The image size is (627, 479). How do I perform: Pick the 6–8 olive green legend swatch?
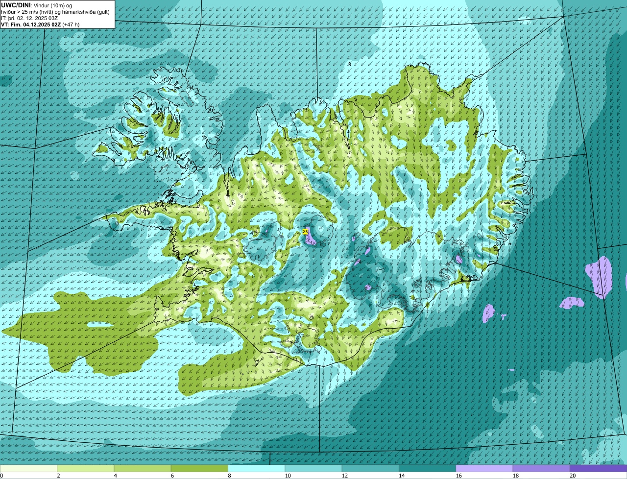(199, 468)
